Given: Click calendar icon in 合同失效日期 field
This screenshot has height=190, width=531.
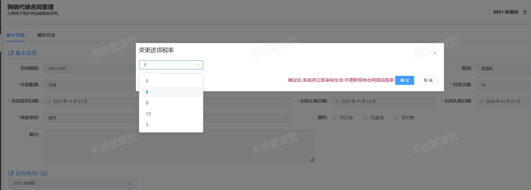Looking at the screenshot, I should pyautogui.click(x=482, y=102).
